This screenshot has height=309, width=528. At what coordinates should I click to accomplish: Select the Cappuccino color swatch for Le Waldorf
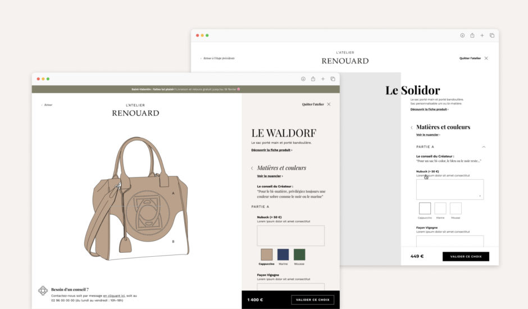267,255
